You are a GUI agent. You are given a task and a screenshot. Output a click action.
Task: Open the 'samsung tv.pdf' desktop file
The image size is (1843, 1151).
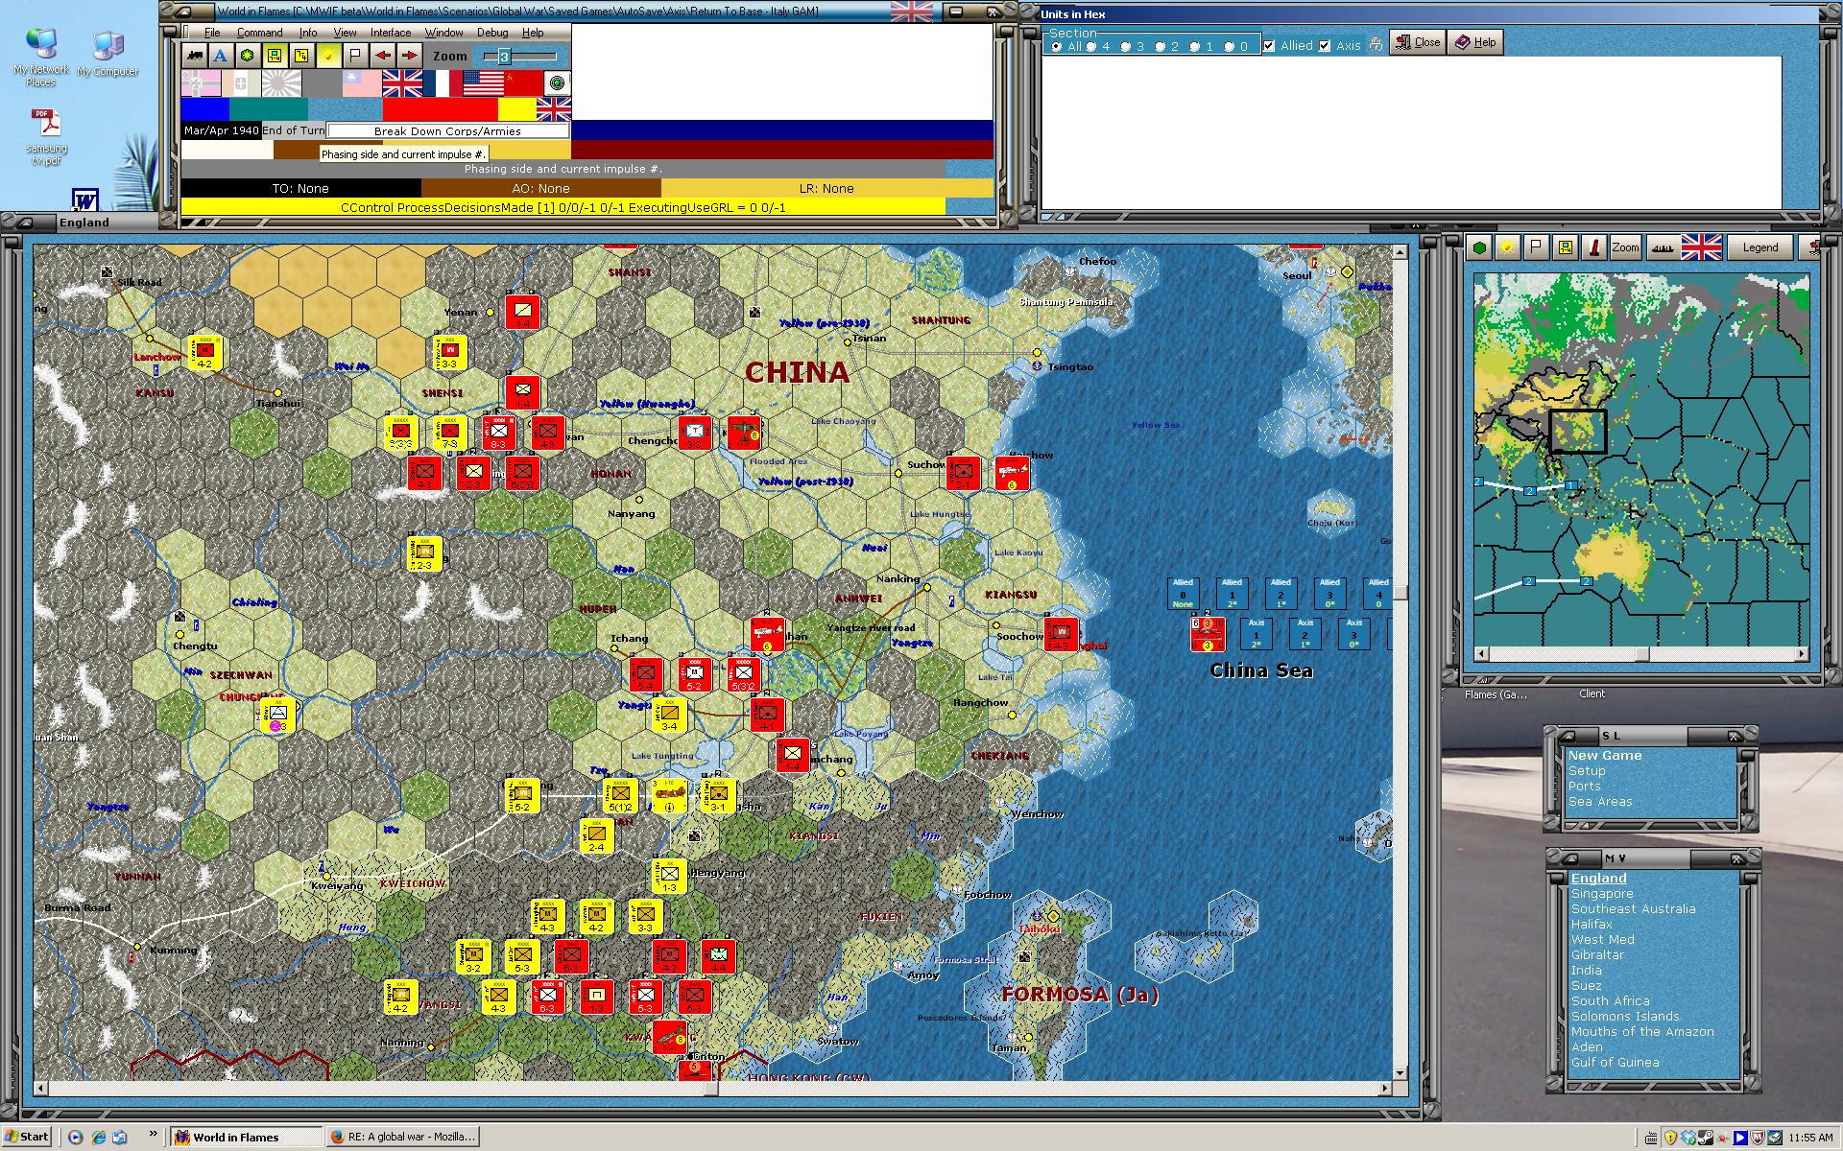pos(46,137)
